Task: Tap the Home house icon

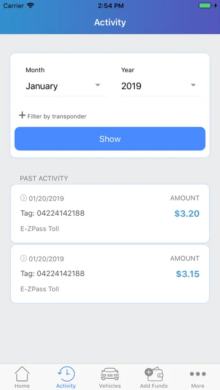Action: [22, 374]
